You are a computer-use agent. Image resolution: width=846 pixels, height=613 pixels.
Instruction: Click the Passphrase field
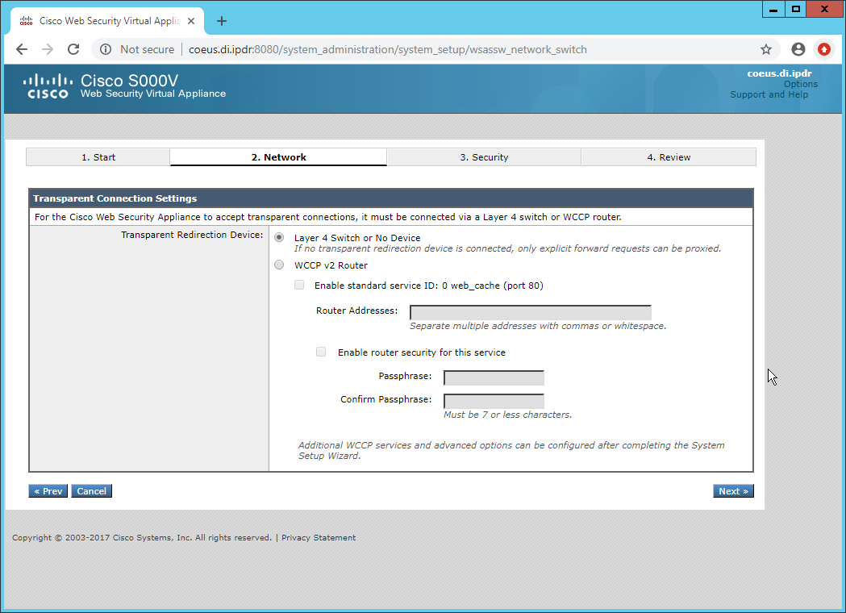pos(494,377)
